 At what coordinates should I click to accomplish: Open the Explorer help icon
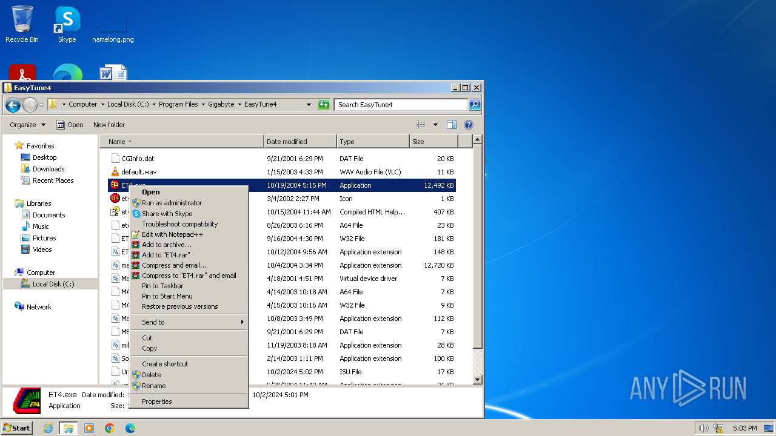(469, 125)
